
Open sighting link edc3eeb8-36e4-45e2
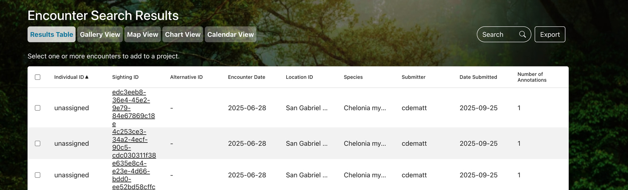click(131, 100)
